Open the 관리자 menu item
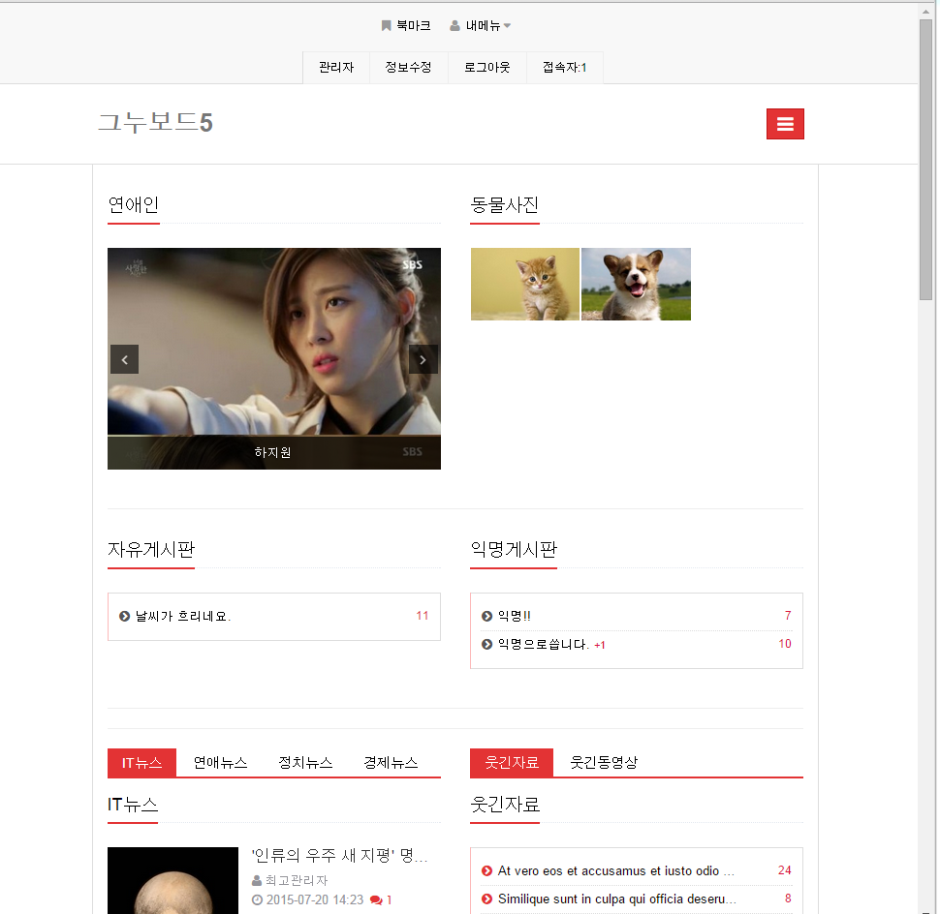The width and height of the screenshot is (940, 914). click(336, 68)
